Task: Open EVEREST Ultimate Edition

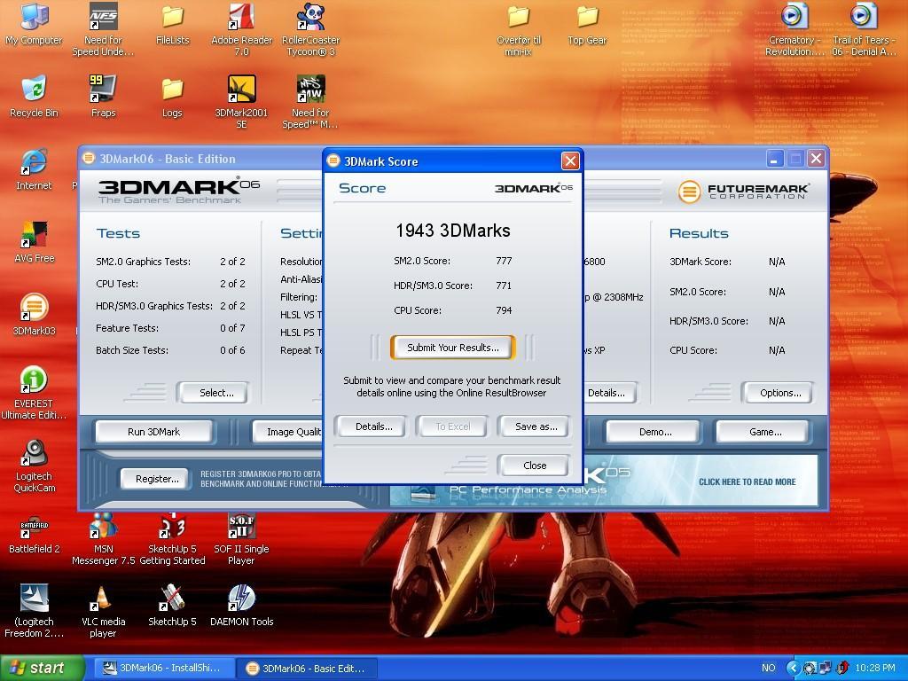Action: pyautogui.click(x=34, y=393)
